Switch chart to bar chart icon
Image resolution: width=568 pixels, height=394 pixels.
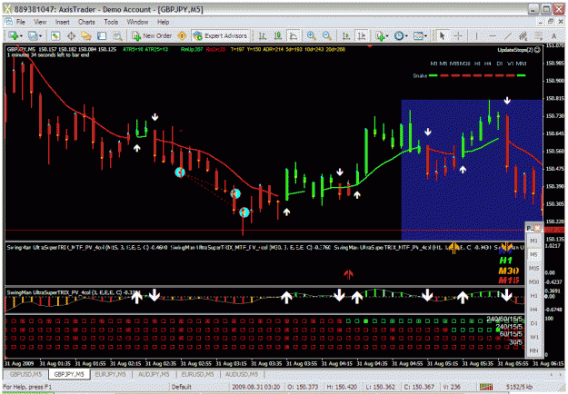click(x=263, y=35)
